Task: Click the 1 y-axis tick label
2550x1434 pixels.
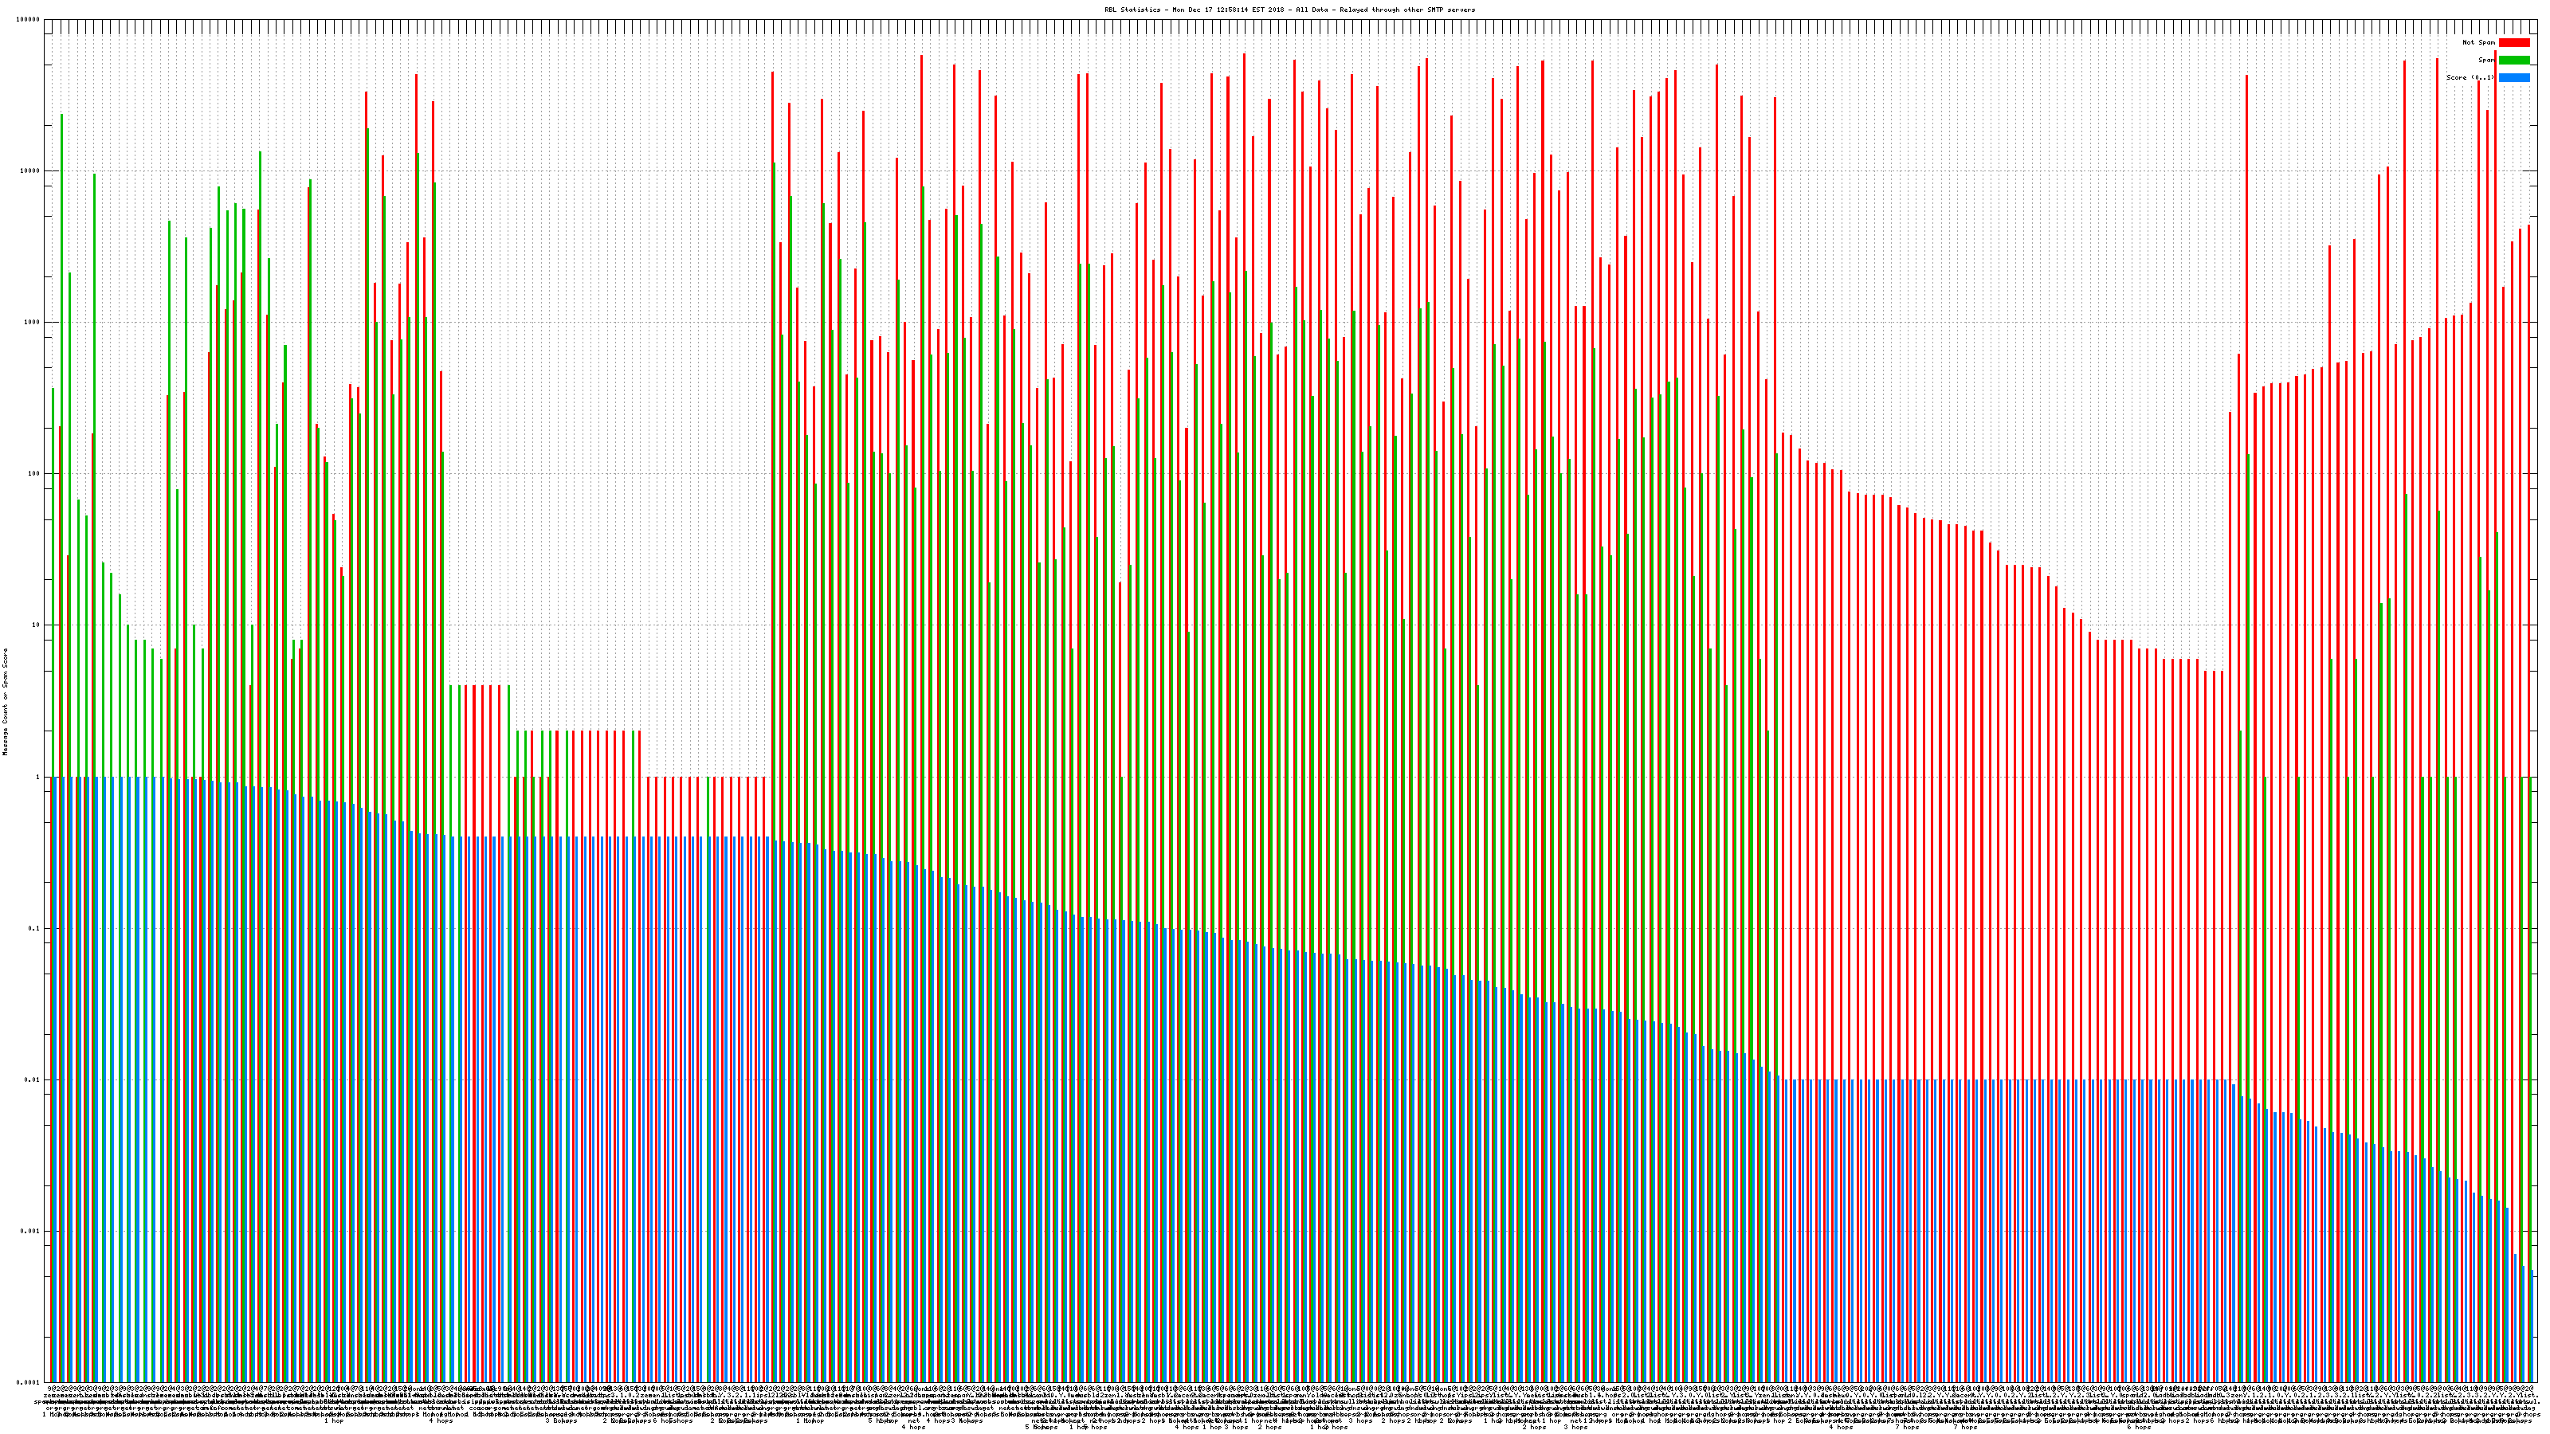Action: point(38,777)
